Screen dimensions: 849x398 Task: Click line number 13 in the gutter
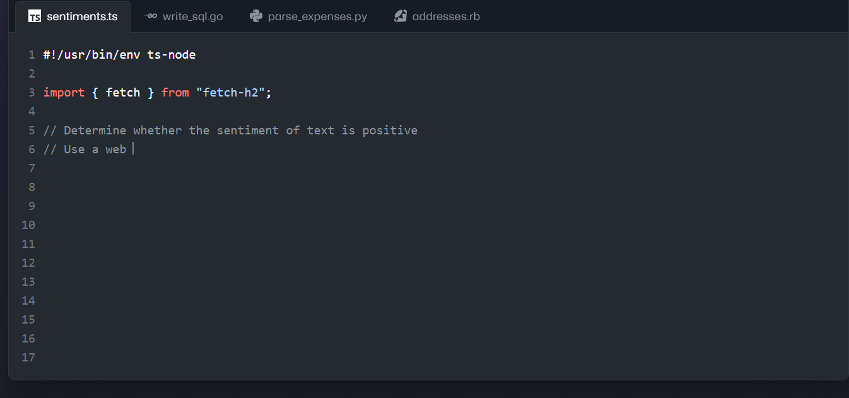point(28,282)
